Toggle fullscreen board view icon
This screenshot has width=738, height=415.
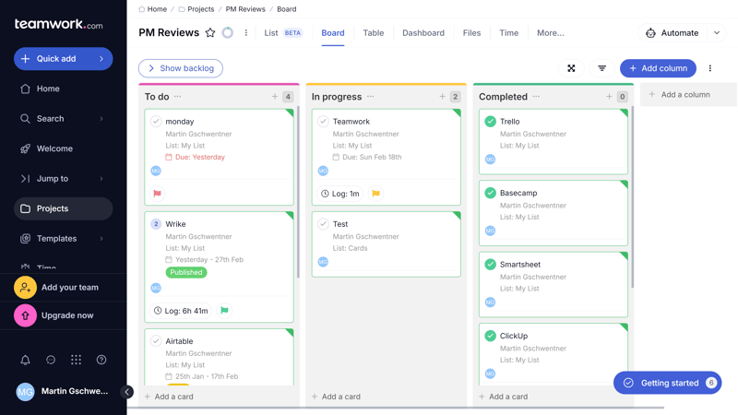[x=571, y=68]
